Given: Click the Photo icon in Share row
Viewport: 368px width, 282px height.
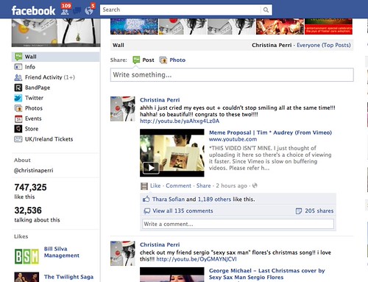Looking at the screenshot, I should pos(163,60).
